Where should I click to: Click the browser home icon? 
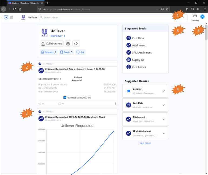(x=20, y=9)
